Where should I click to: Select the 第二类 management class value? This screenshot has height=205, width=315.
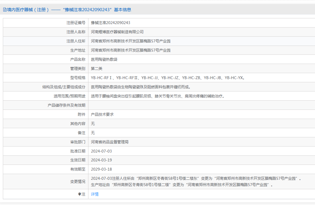(x=97, y=69)
